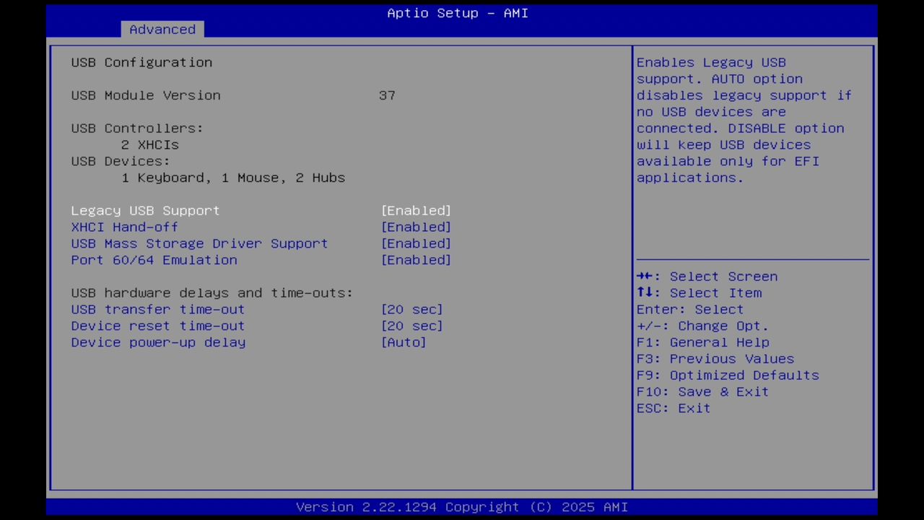Select the USB Controllers entry

point(136,128)
